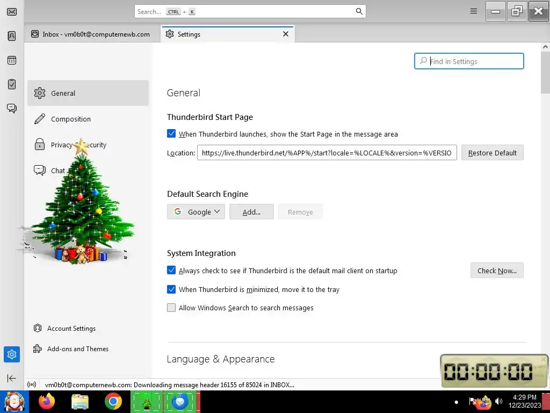Open Account Settings link
Viewport: 550px width, 413px height.
(64, 329)
